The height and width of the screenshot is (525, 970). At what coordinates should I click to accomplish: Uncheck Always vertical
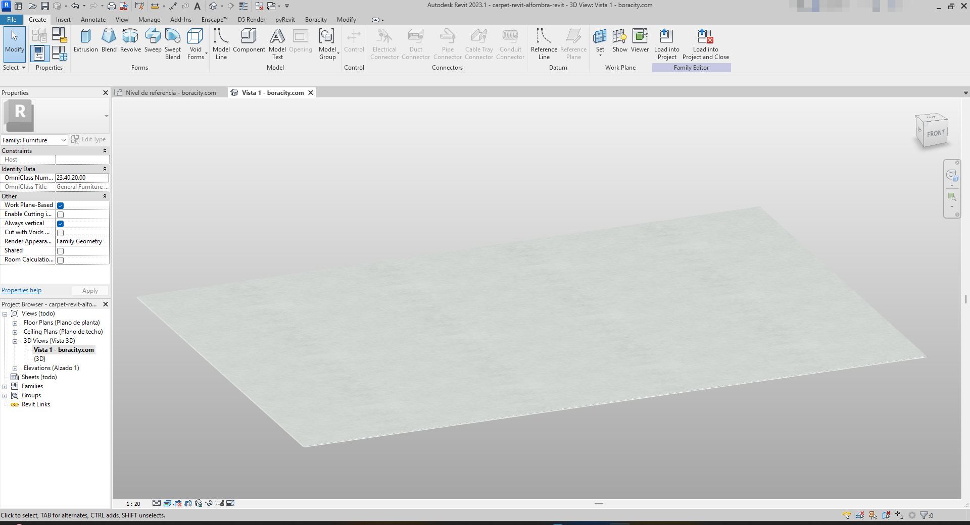(60, 224)
